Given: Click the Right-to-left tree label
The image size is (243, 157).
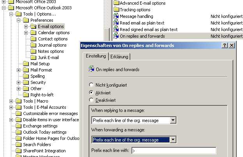Looking at the screenshot, I should [x=42, y=95].
